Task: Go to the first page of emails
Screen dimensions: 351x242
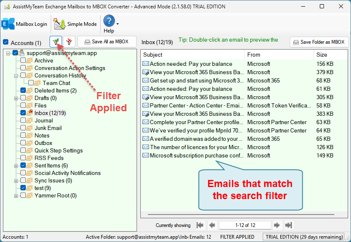Action: tap(200, 225)
